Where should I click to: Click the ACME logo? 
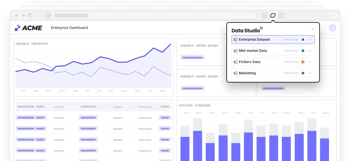pos(28,28)
